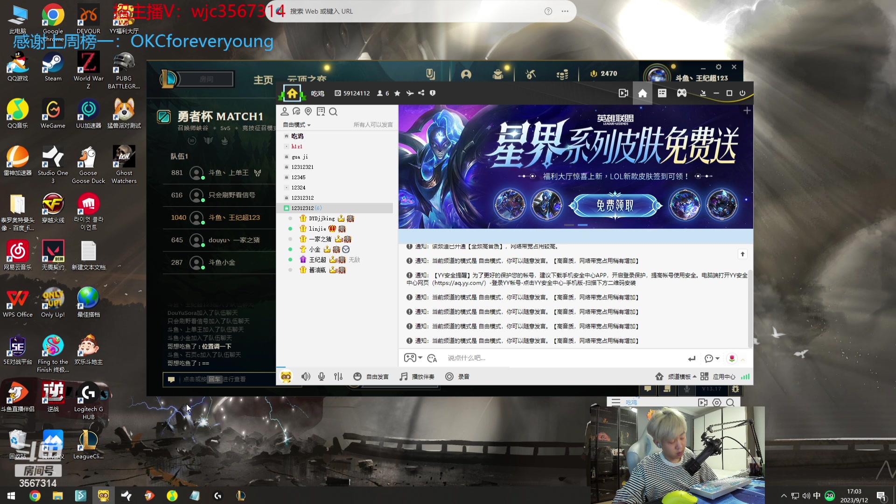
Task: Click the Windows Start button
Action: click(x=11, y=496)
